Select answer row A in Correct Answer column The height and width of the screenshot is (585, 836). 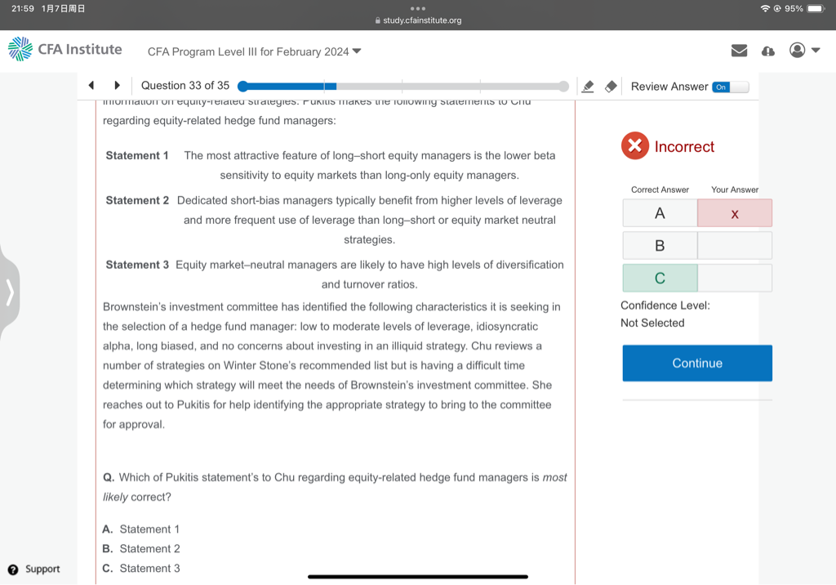[x=660, y=213]
